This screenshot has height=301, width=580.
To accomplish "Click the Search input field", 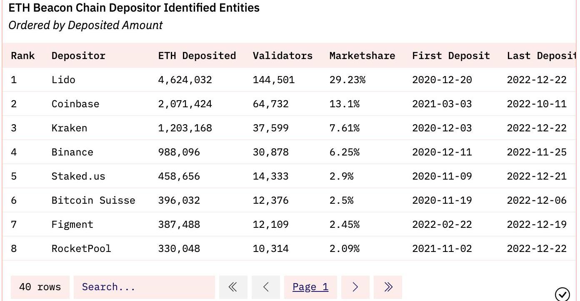I will (x=144, y=287).
